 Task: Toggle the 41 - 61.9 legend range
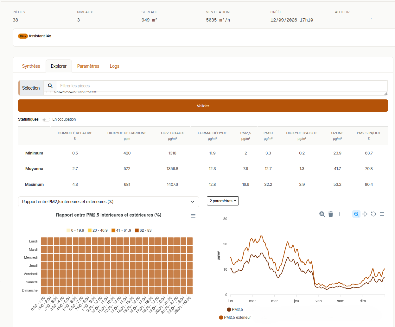tap(121, 230)
